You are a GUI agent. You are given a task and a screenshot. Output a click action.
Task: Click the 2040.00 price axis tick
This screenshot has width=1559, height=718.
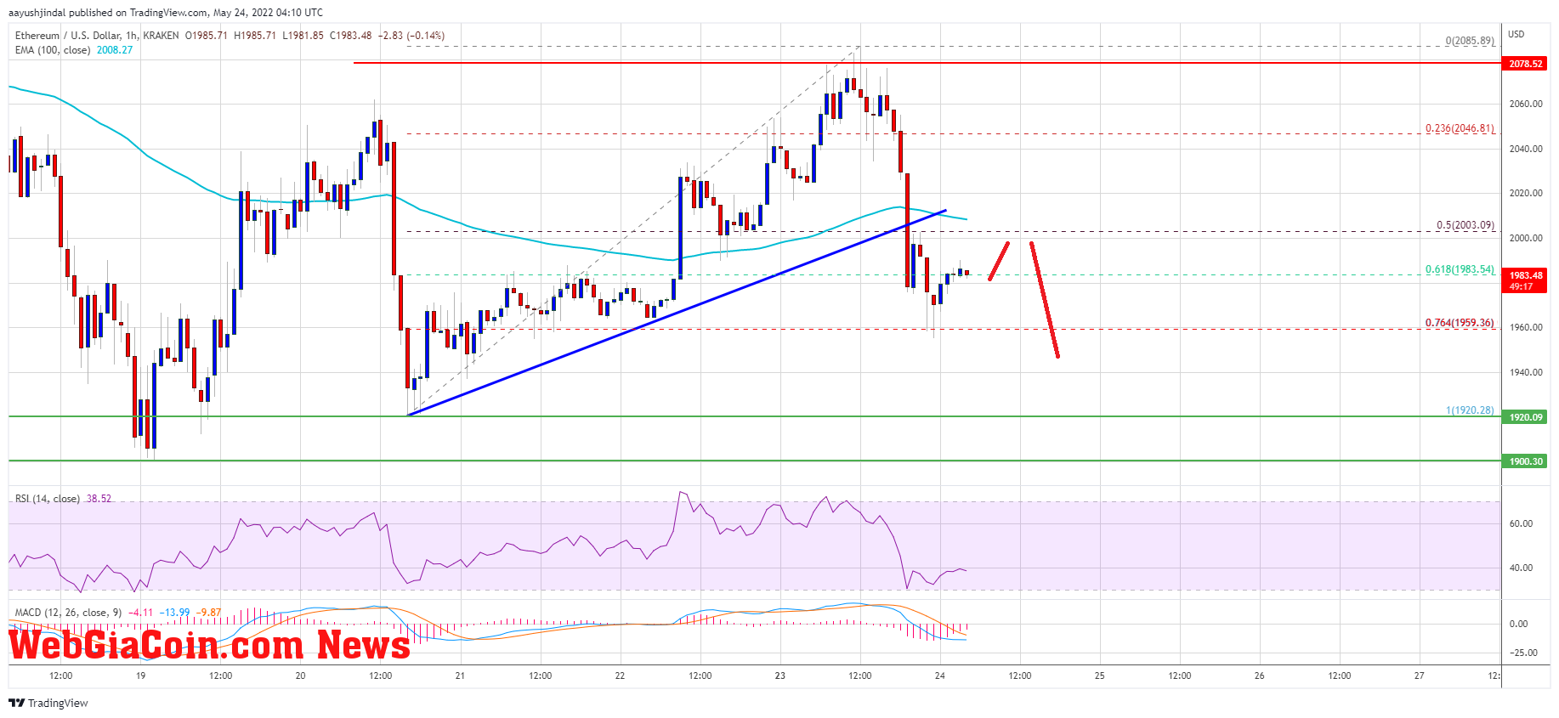tap(1525, 149)
